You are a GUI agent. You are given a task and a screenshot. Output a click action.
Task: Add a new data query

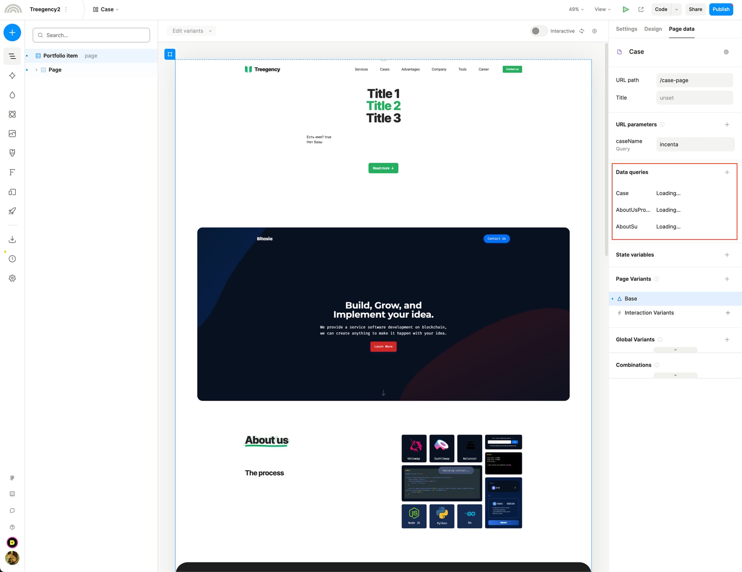pos(727,172)
